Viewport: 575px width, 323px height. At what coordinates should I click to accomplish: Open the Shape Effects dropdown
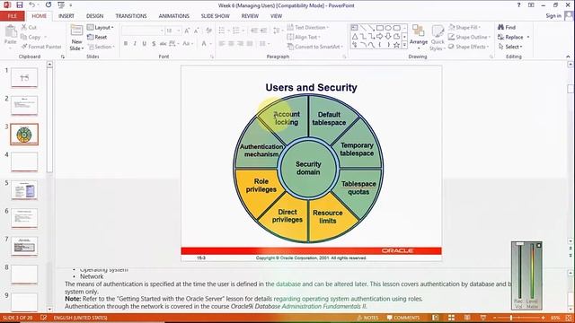click(468, 47)
